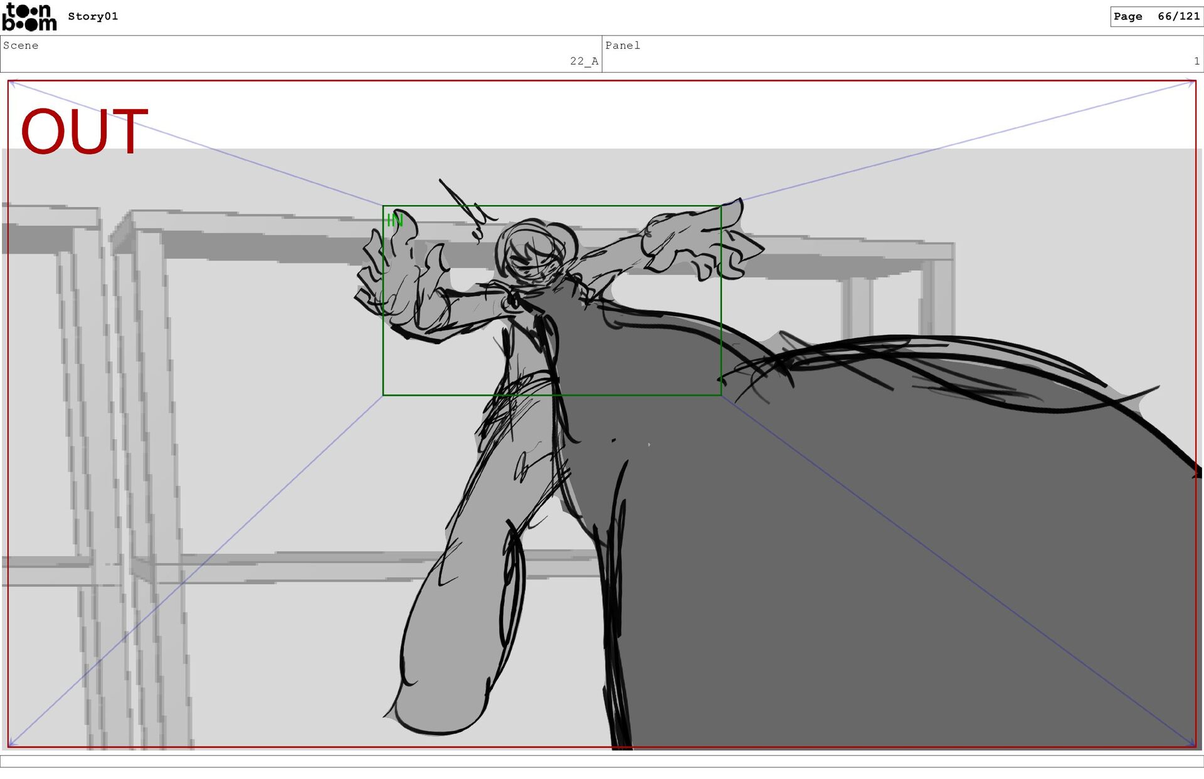This screenshot has width=1204, height=779.
Task: Click the bottom-left camera arrow corner
Action: [x=11, y=744]
